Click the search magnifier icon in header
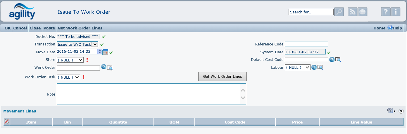 point(339,12)
